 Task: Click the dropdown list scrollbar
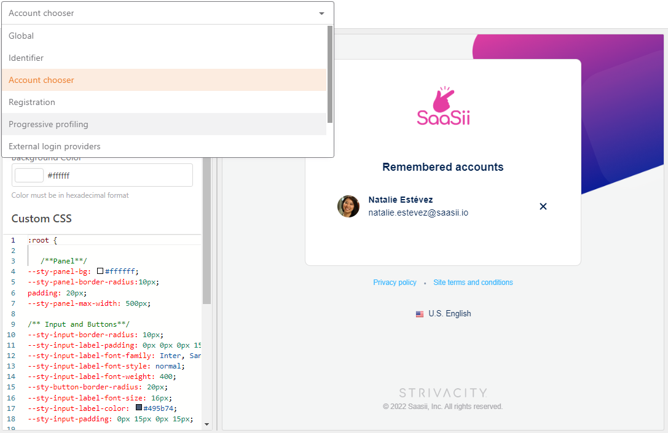click(330, 74)
